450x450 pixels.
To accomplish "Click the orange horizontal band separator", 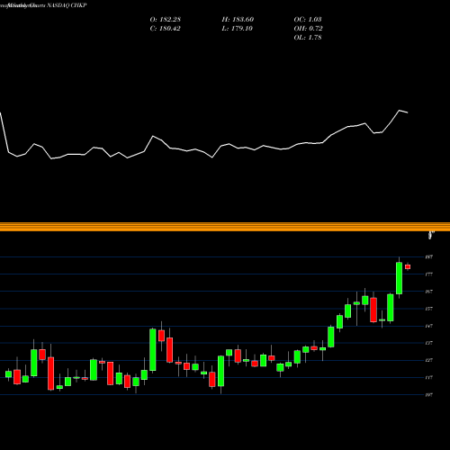I will pyautogui.click(x=225, y=227).
